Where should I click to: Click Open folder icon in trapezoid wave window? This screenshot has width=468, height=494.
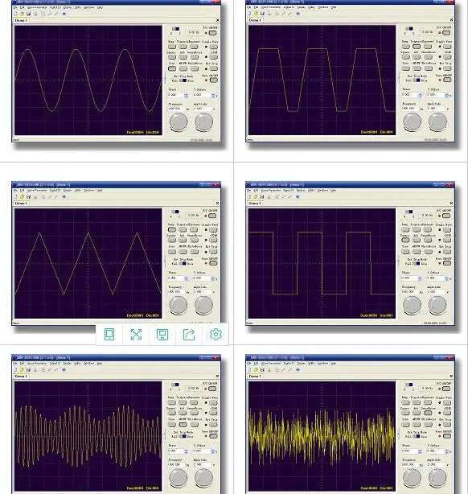pos(256,14)
